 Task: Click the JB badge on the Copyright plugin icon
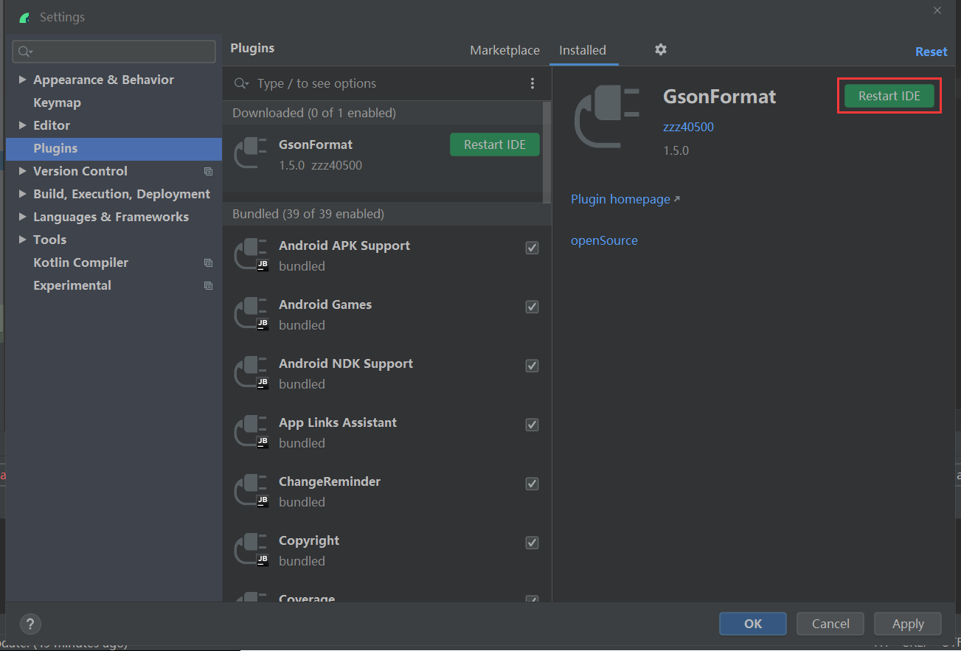(x=262, y=559)
